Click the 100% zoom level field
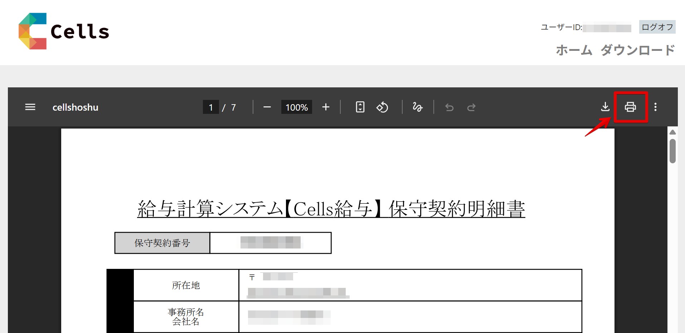Image resolution: width=685 pixels, height=333 pixels. click(x=296, y=107)
